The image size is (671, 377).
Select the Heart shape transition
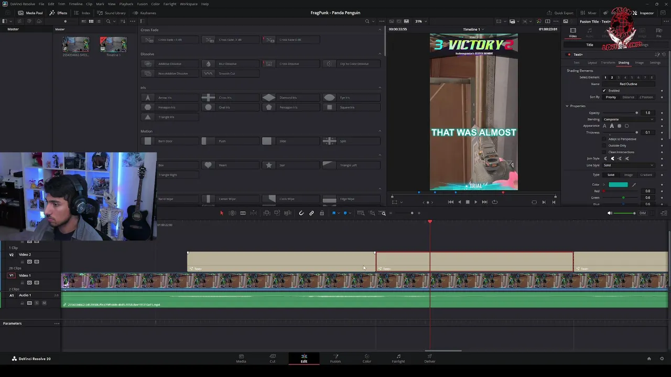[x=230, y=165]
